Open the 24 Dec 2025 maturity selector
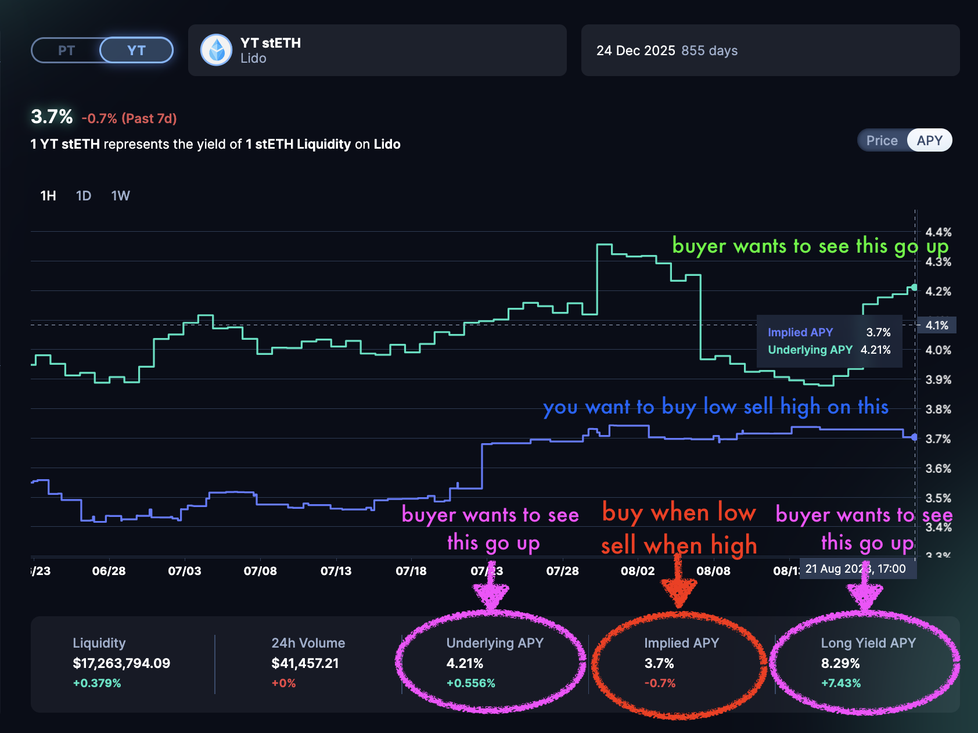The image size is (978, 733). pyautogui.click(x=770, y=51)
